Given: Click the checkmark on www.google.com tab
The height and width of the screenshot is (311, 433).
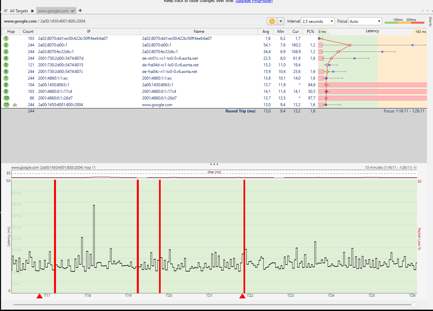Looking at the screenshot, I should tap(73, 11).
